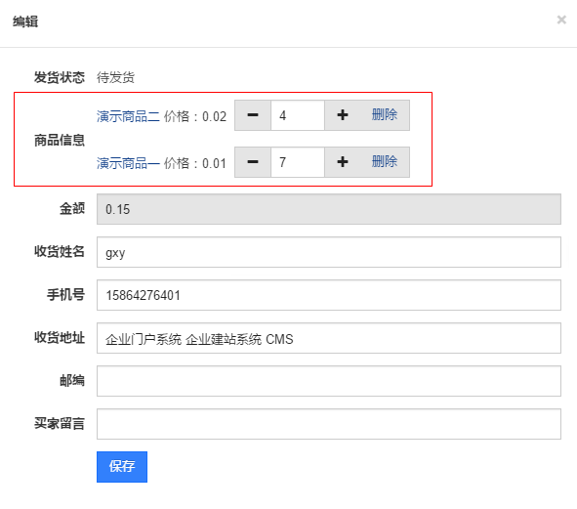This screenshot has height=509, width=577.
Task: Focus the empty 买家留言 input field
Action: pyautogui.click(x=329, y=424)
